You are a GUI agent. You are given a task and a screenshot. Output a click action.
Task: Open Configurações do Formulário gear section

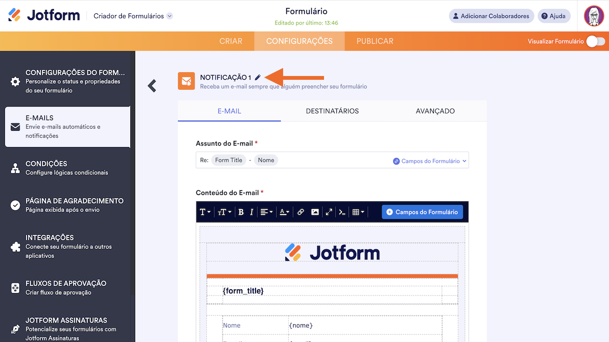tap(68, 81)
